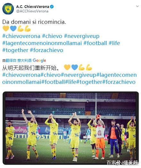The width and height of the screenshot is (141, 168).
Task: Click the yellow heart emoji in original tweet
Action: tap(6, 28)
